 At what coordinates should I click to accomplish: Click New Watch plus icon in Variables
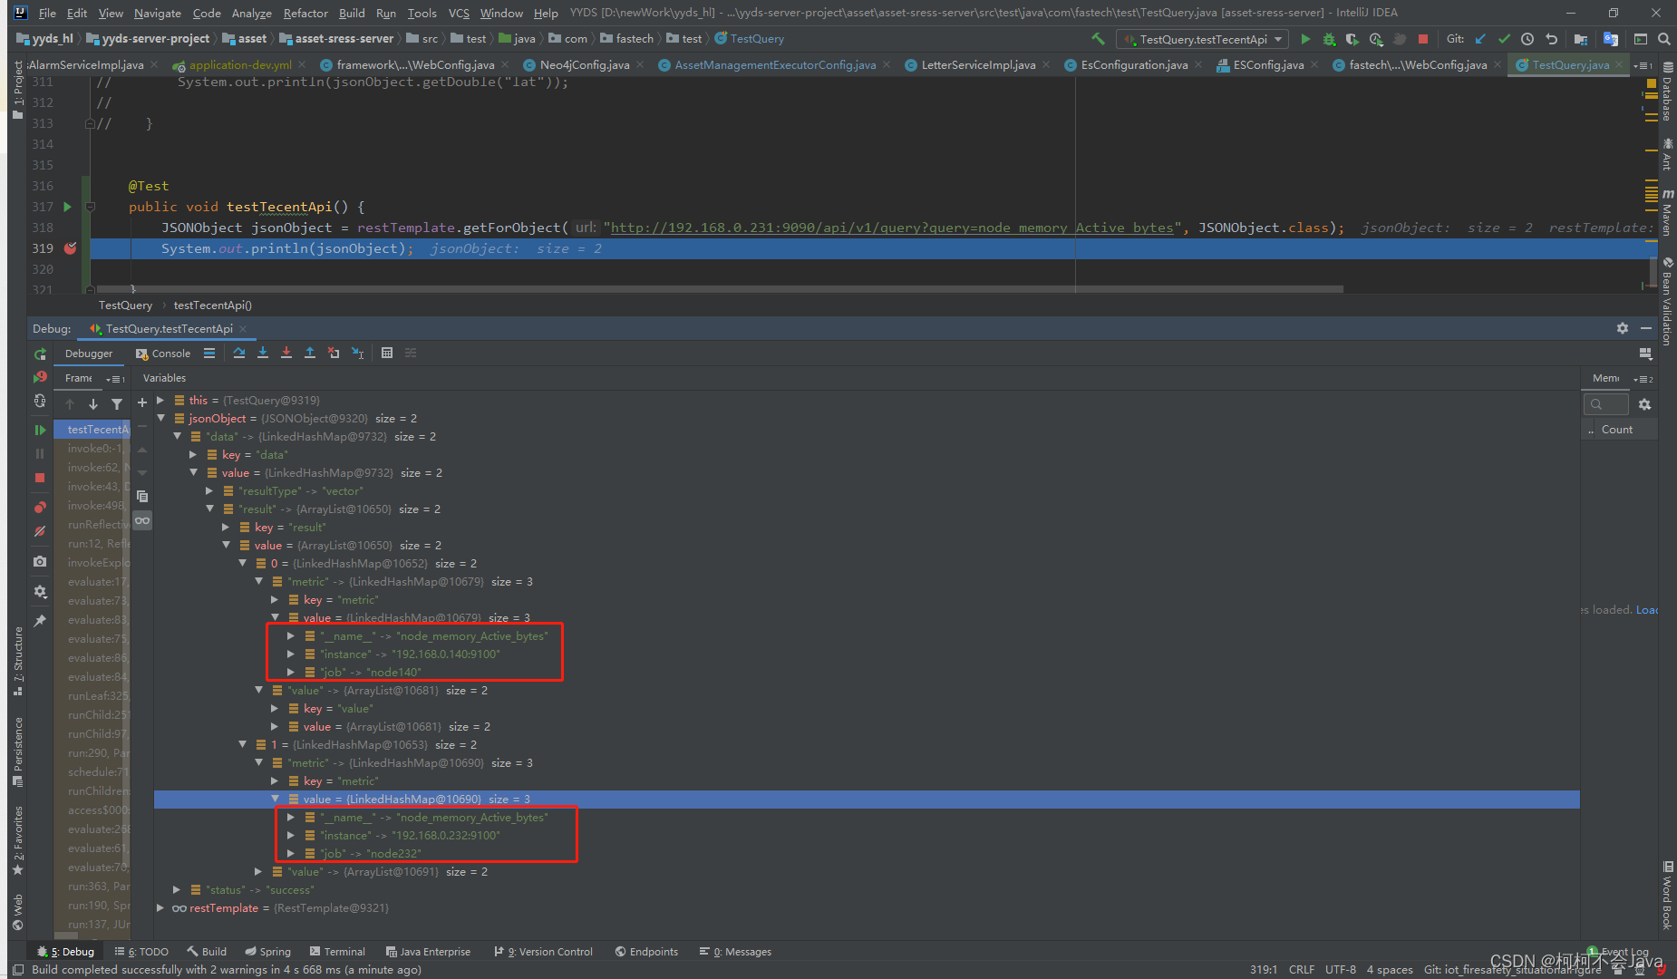coord(142,402)
